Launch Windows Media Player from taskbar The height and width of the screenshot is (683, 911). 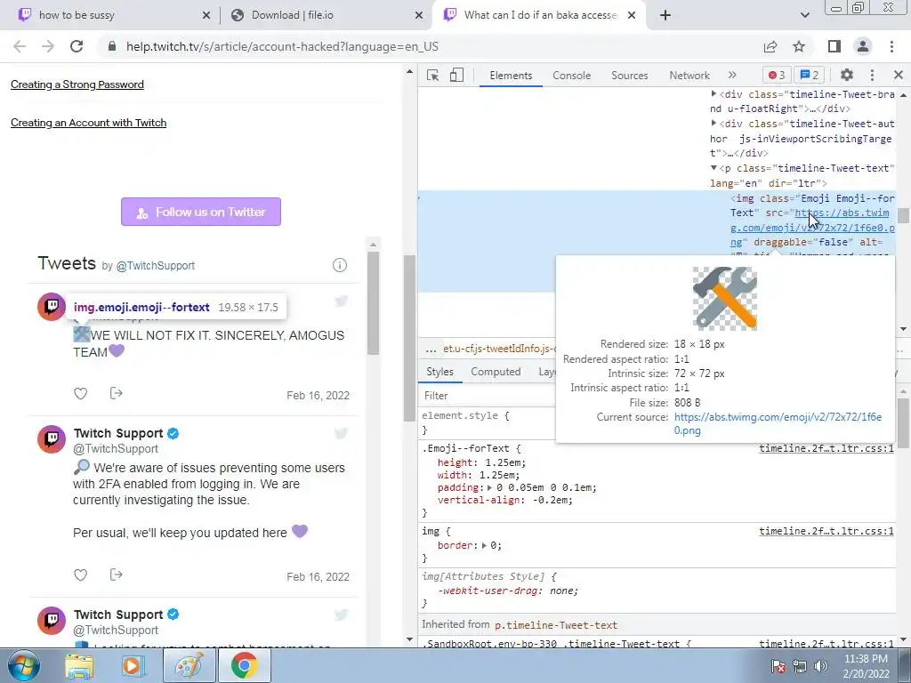(133, 665)
